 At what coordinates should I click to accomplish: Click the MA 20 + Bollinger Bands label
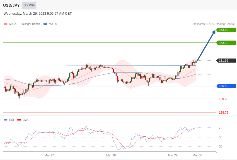25,24
